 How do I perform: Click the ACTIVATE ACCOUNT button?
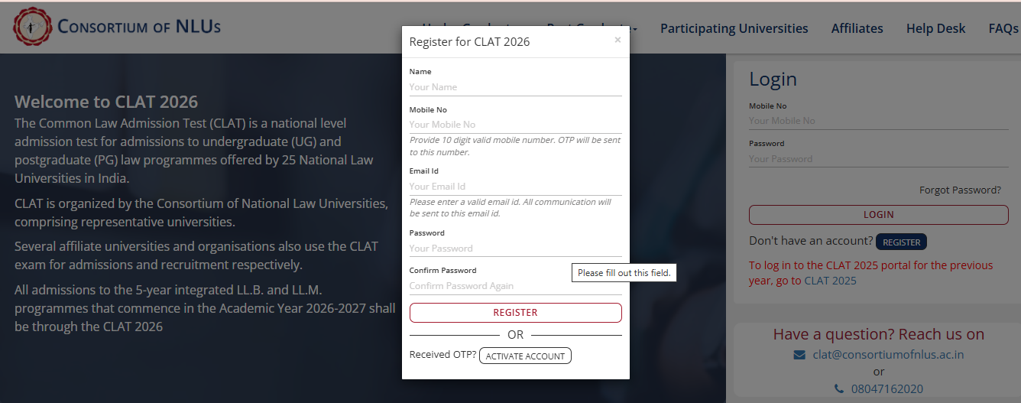(525, 356)
